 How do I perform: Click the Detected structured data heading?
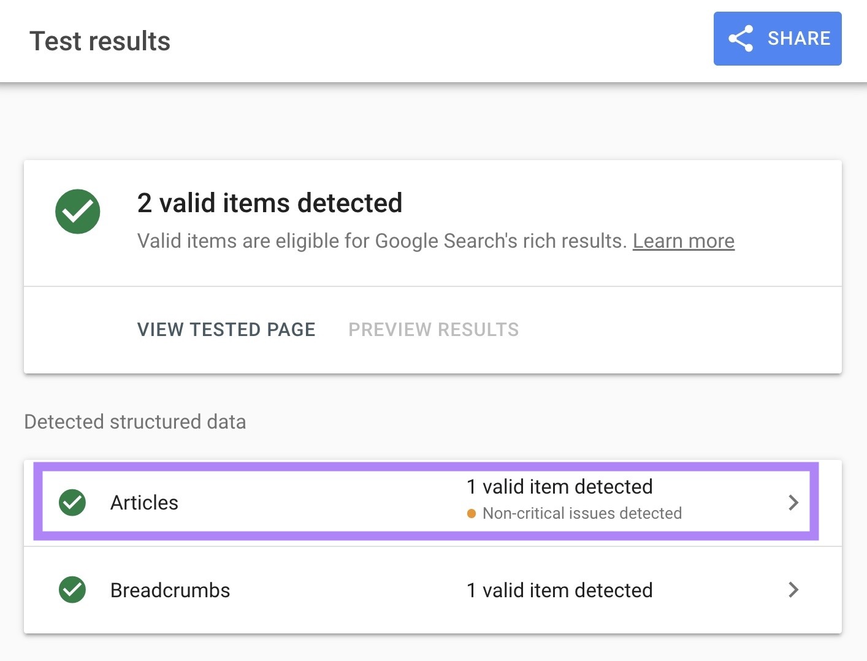click(x=135, y=422)
